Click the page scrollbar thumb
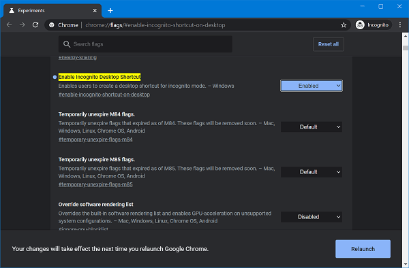Screen dimensions: 409x268 (406, 48)
